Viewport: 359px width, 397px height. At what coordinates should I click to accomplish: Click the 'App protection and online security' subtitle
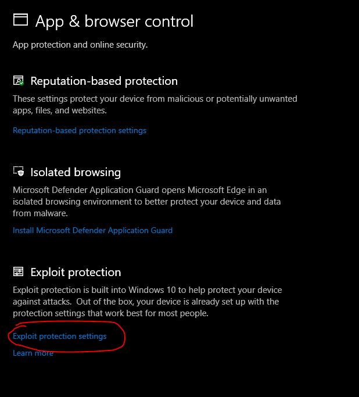point(80,45)
